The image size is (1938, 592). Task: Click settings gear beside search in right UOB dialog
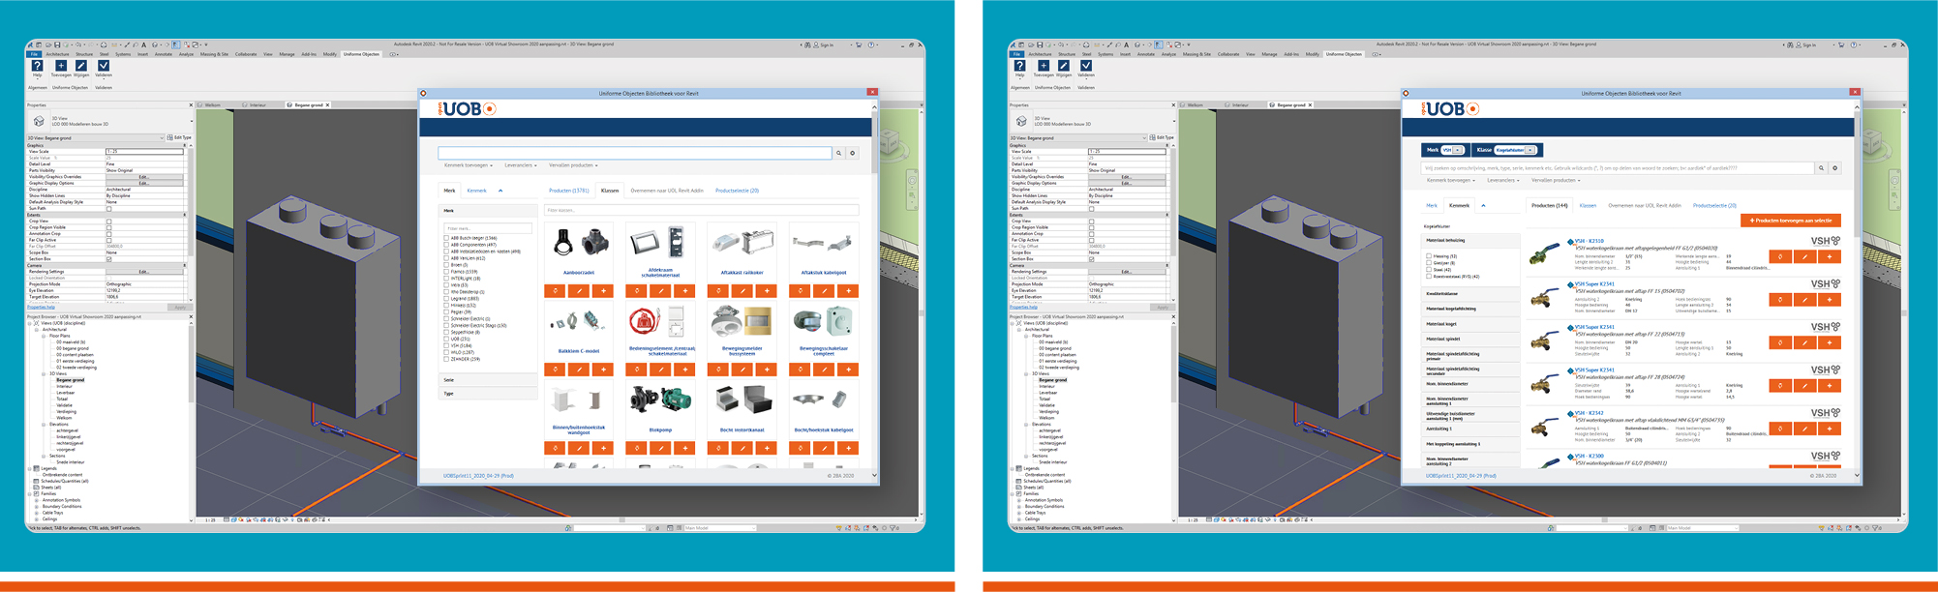click(x=1834, y=168)
